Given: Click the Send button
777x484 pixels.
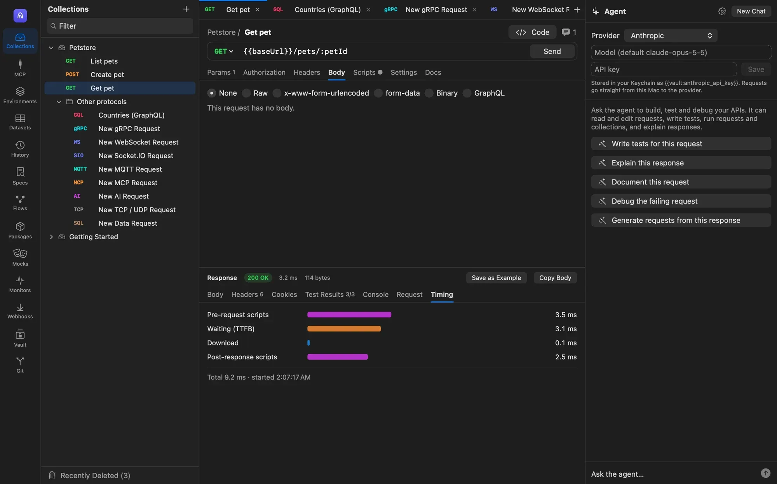Looking at the screenshot, I should tap(552, 51).
